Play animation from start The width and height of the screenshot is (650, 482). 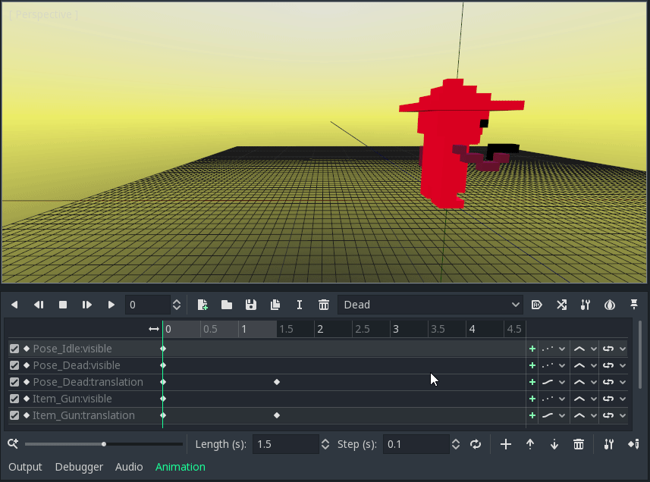87,305
